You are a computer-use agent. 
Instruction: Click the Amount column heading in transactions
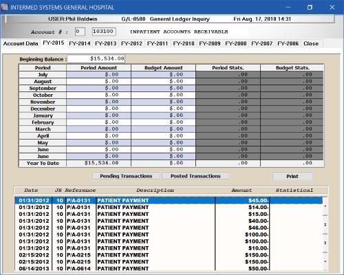pos(241,190)
